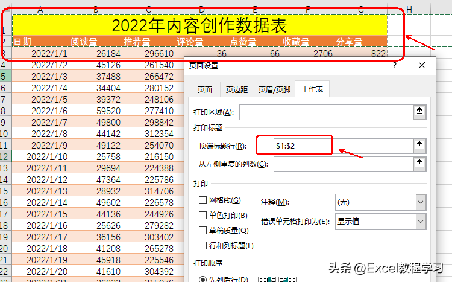The height and width of the screenshot is (282, 452).
Task: Switch to the 页眉/页脚 tab
Action: [274, 89]
